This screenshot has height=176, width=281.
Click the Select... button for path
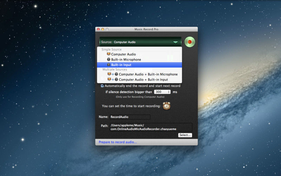(185, 135)
